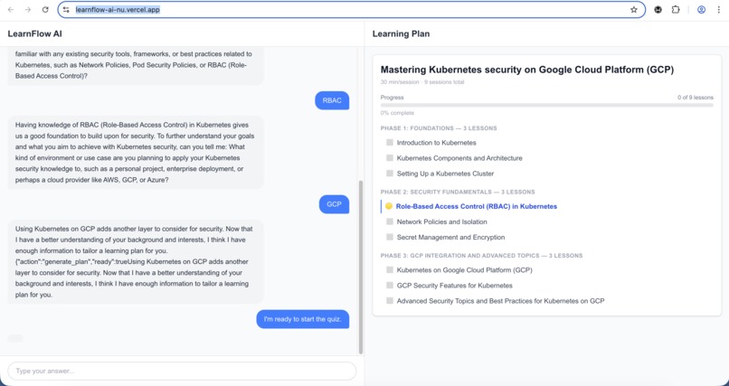
Task: Tick Kubernetes on Google Cloud Platform checkbox
Action: tap(390, 270)
